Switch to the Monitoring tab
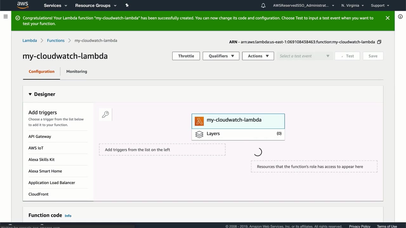The image size is (406, 228). pos(76,72)
